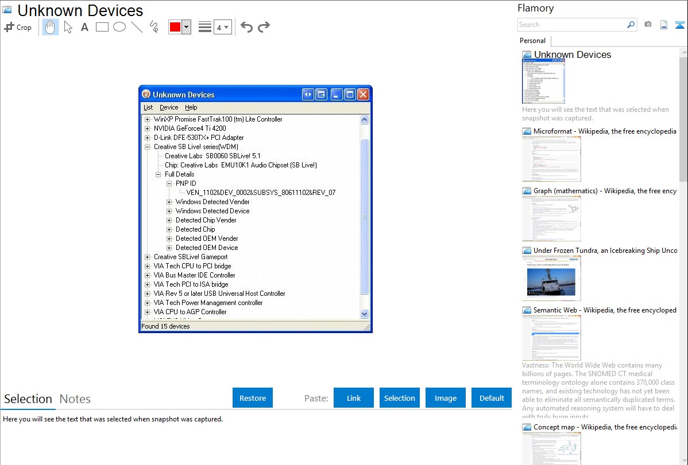The height and width of the screenshot is (465, 688).
Task: Collapse the Full Details node
Action: (159, 174)
